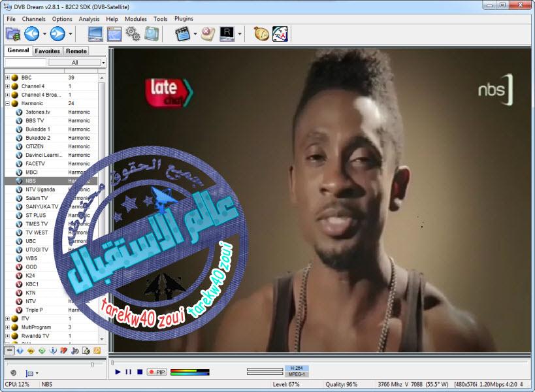535x392 pixels.
Task: Switch to the General tab
Action: click(18, 50)
